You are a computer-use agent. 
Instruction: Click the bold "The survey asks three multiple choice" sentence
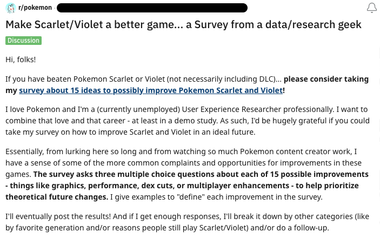(201, 174)
